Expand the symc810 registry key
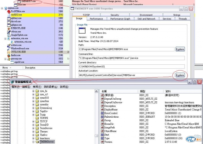The width and height of the screenshot is (203, 144). click(x=33, y=98)
